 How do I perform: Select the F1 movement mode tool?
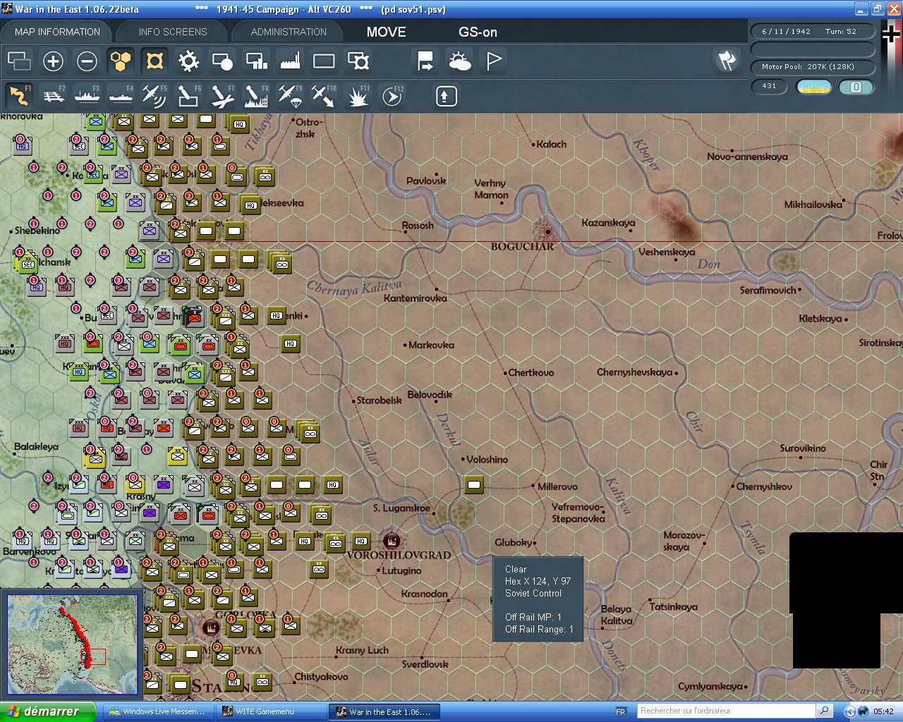coord(19,96)
